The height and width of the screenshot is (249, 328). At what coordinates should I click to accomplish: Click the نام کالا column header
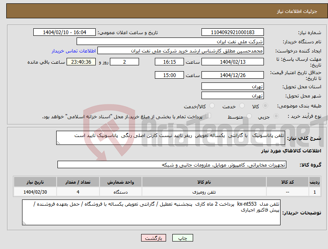click(x=204, y=182)
